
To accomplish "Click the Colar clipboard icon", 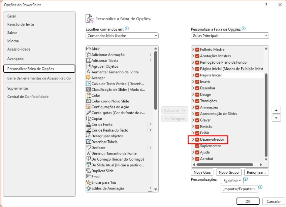I will coord(89,95).
